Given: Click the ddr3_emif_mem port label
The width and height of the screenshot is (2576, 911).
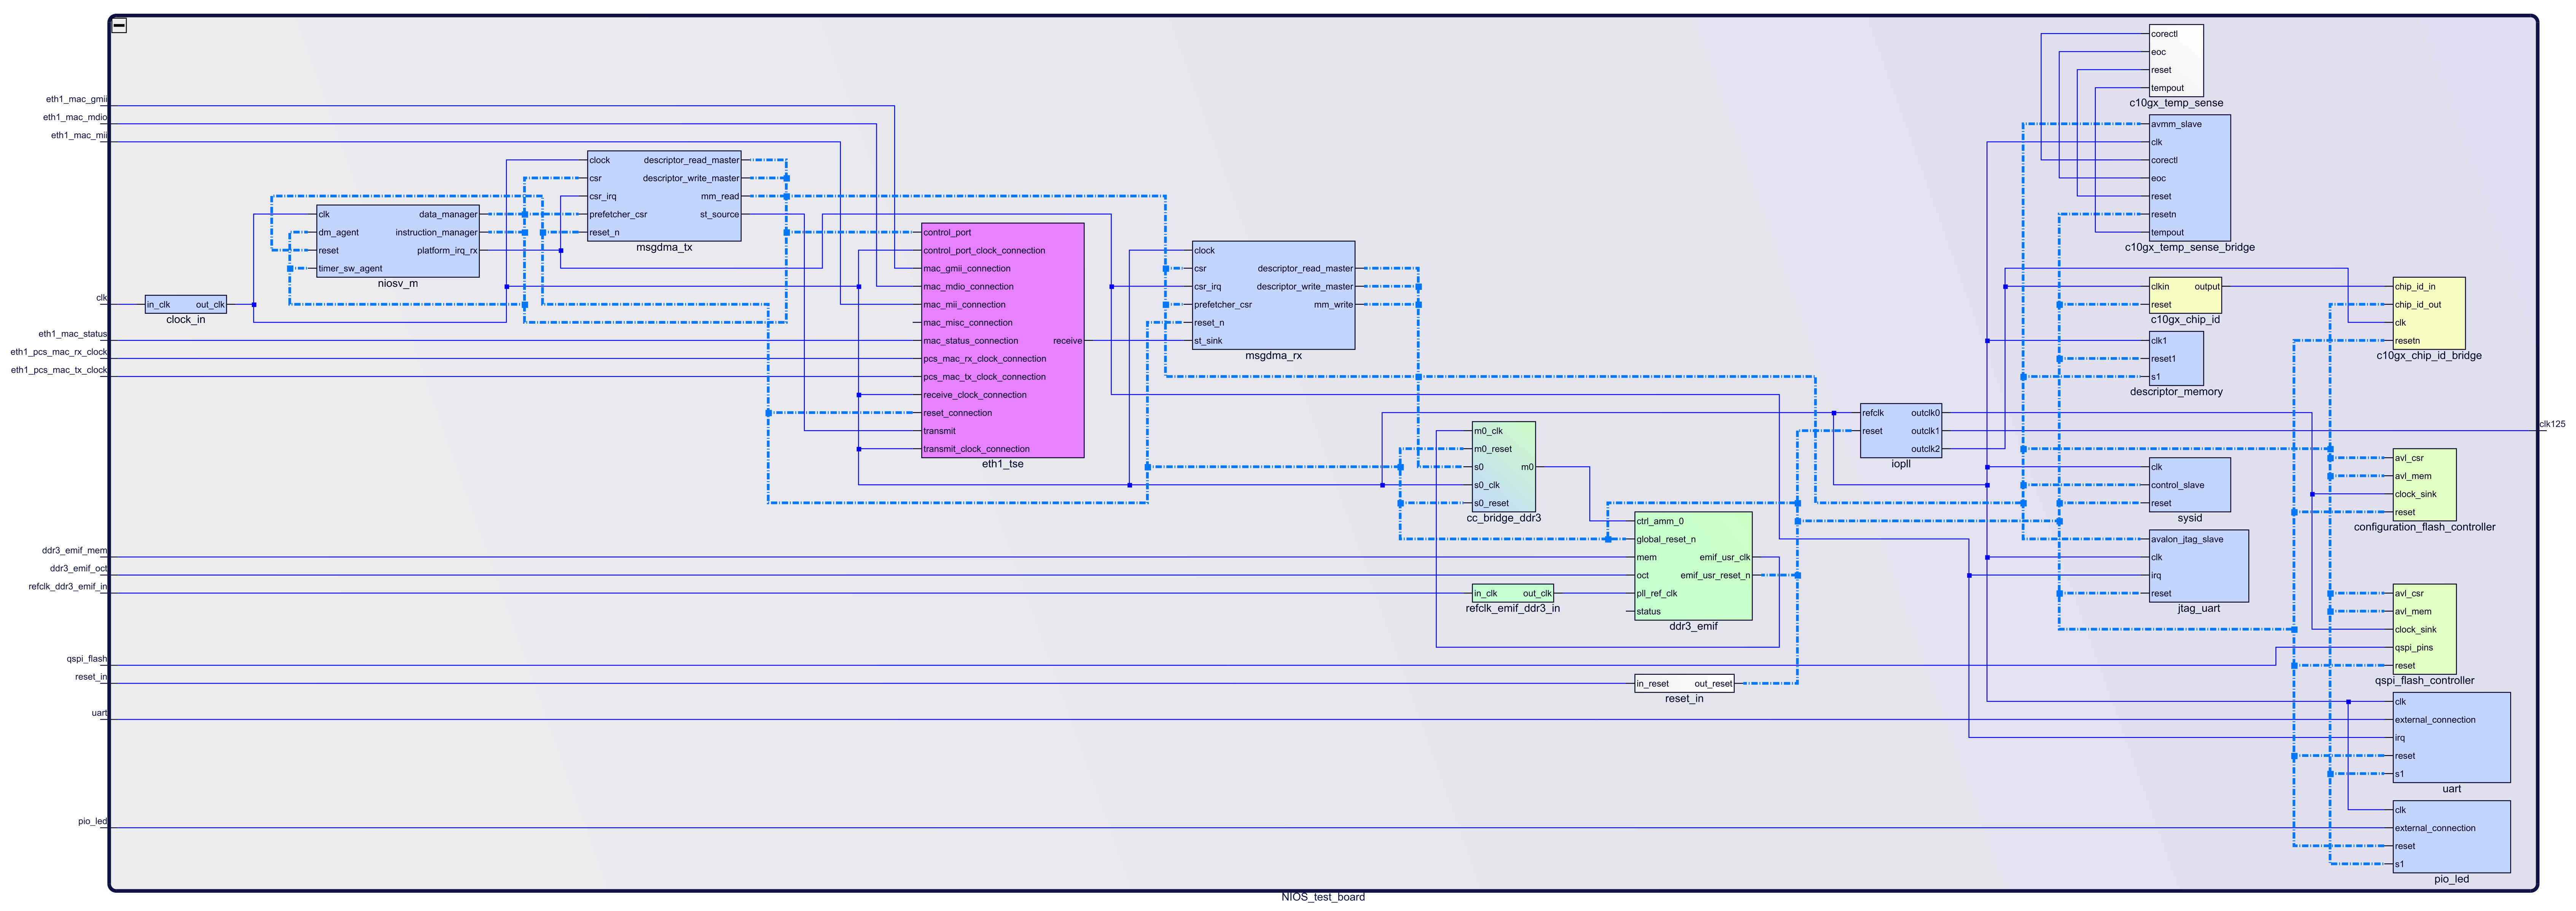Looking at the screenshot, I should click(x=75, y=550).
